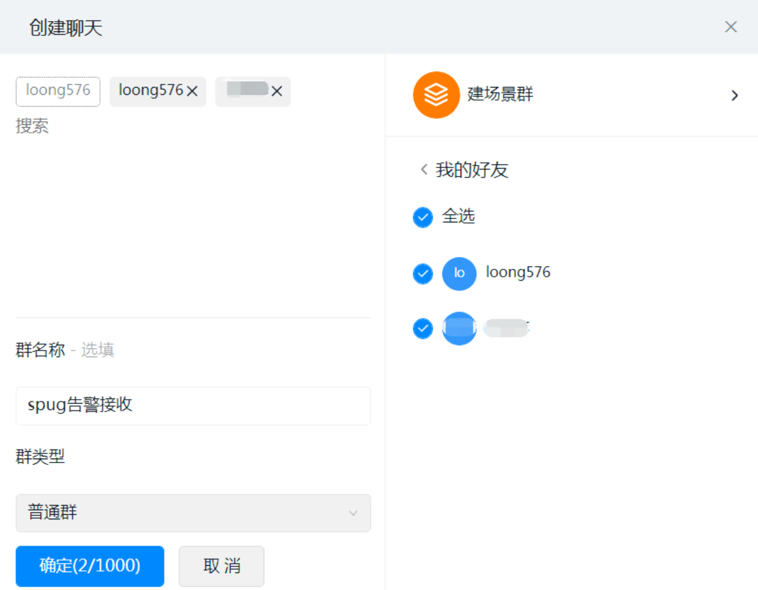Uncheck the blurred-name friend checkbox
Screen dimensions: 758x590
(x=422, y=328)
